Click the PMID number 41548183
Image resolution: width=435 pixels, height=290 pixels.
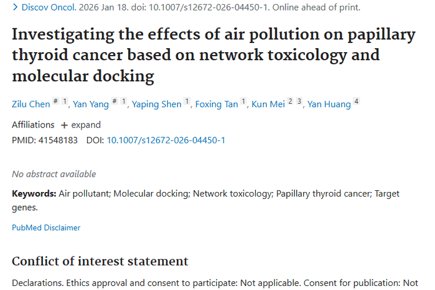tap(57, 140)
